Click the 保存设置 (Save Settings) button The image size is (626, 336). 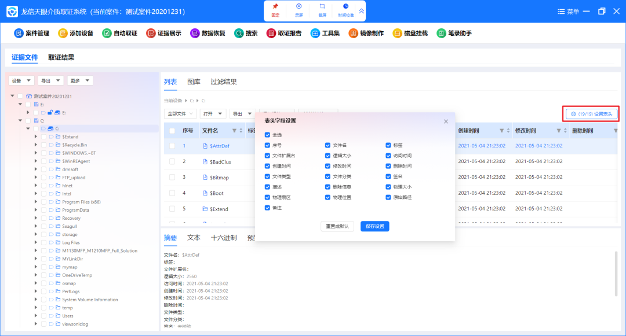(374, 226)
